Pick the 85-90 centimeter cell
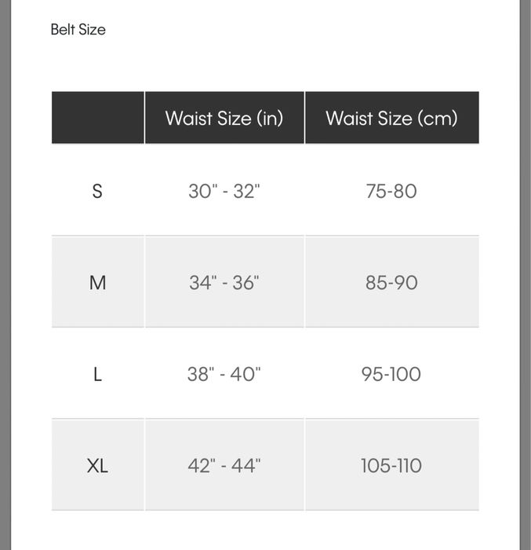This screenshot has width=531, height=550. pos(391,283)
